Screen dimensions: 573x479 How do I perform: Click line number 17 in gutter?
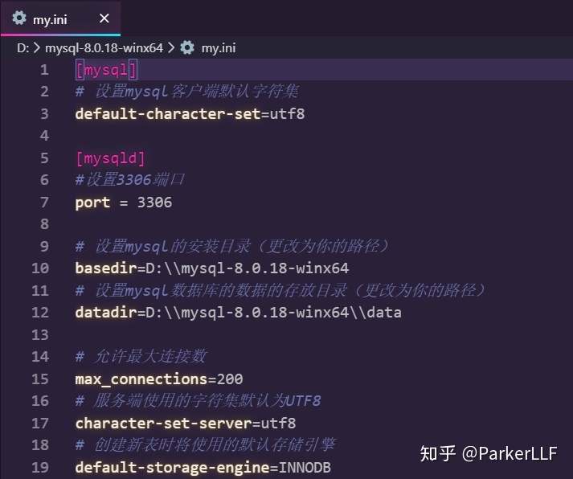coord(40,424)
